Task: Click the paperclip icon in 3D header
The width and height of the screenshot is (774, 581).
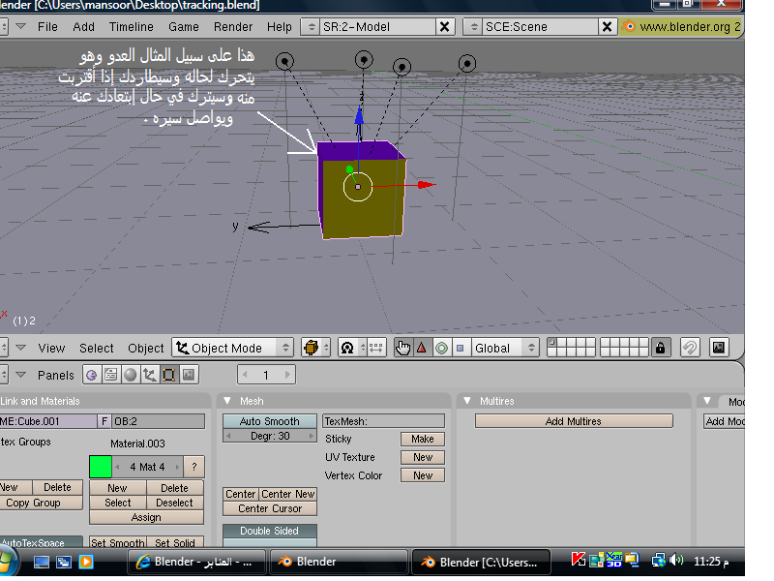Action: click(x=690, y=348)
